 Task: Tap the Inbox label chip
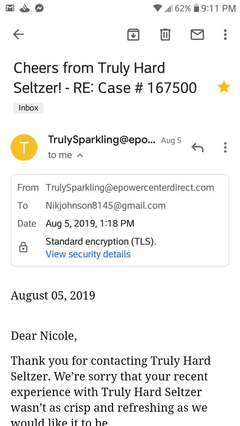(28, 108)
